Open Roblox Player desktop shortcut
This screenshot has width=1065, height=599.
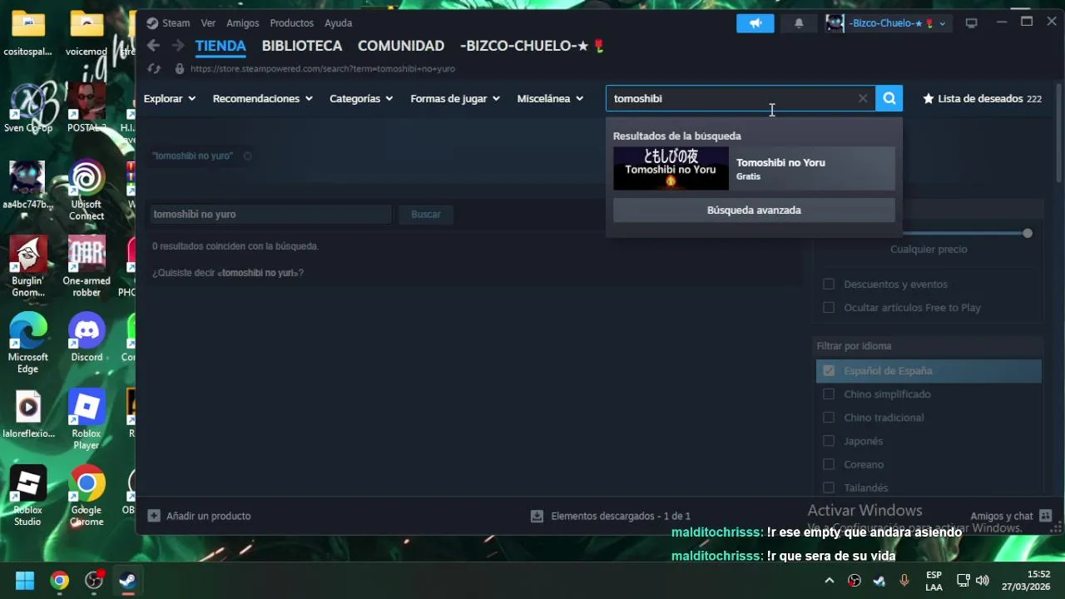tap(87, 419)
